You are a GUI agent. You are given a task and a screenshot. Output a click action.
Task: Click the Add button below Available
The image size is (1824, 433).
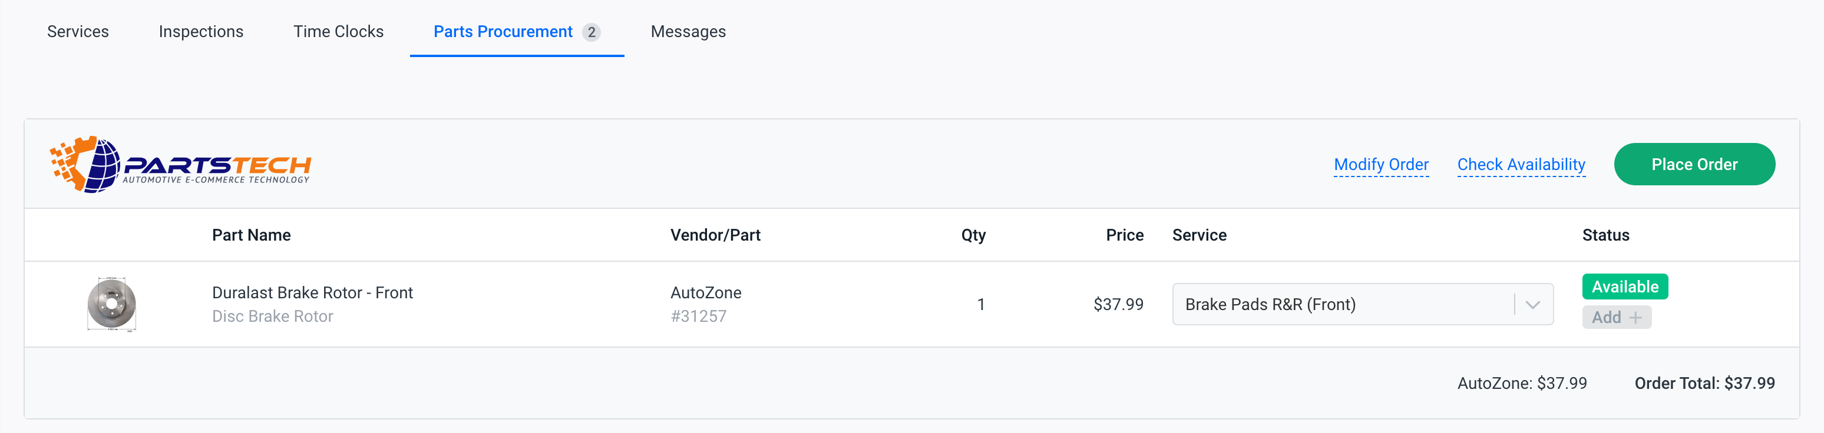pyautogui.click(x=1617, y=317)
